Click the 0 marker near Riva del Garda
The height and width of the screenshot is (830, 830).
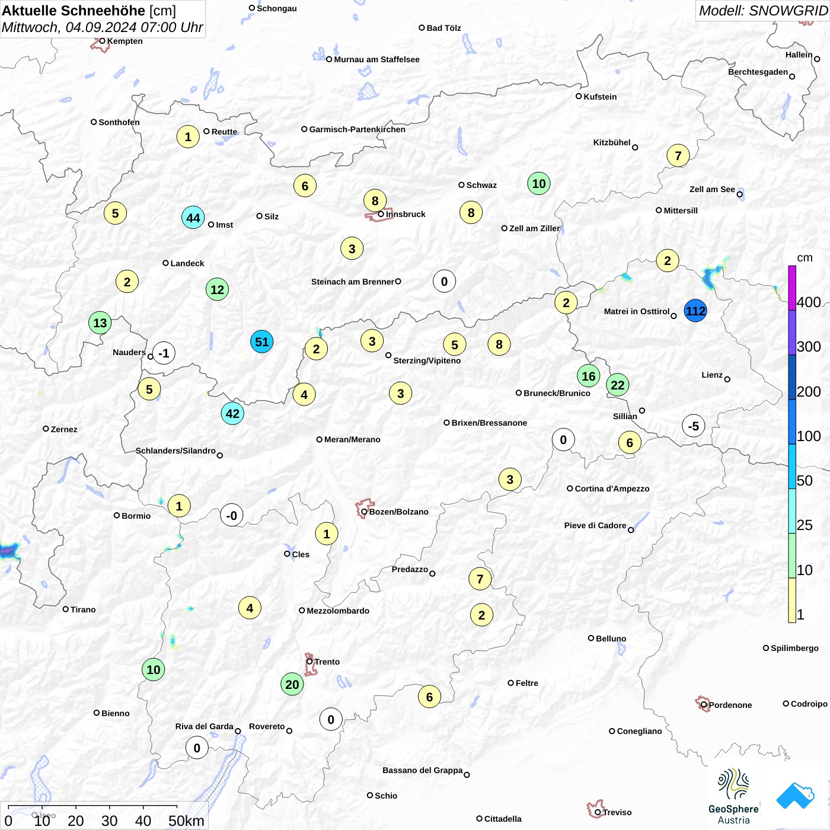point(197,748)
